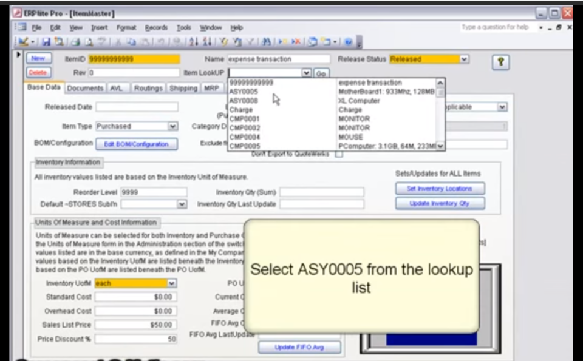
Task: Switch to the MRP tab
Action: (x=211, y=88)
